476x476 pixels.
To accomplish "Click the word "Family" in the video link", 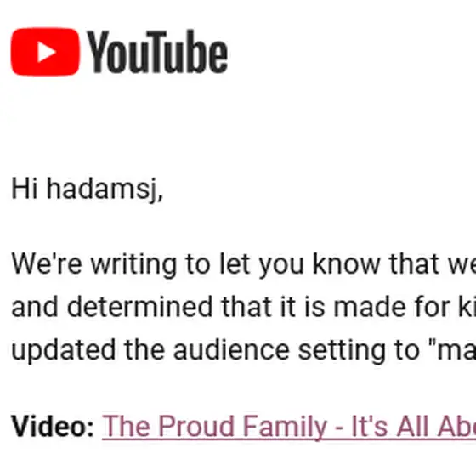I will [285, 427].
